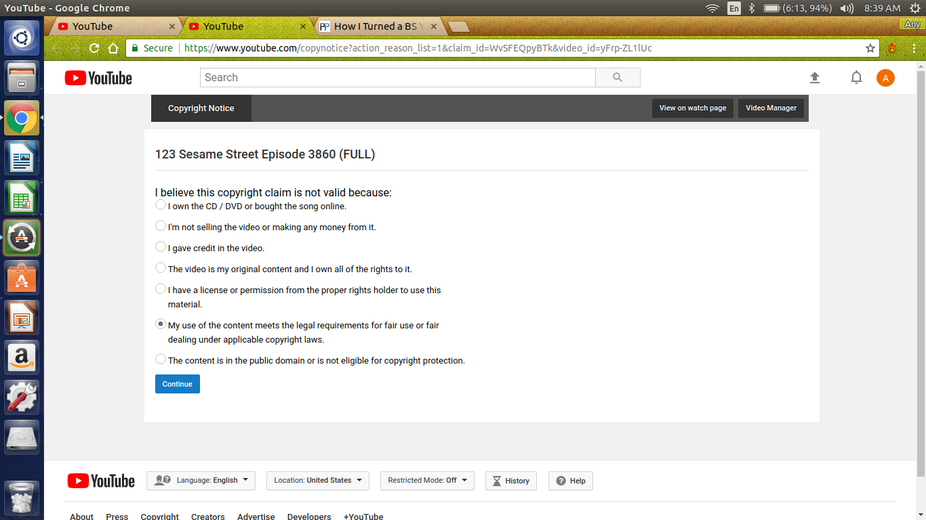926x520 pixels.
Task: Launch LibreOffice Impress
Action: point(22,318)
